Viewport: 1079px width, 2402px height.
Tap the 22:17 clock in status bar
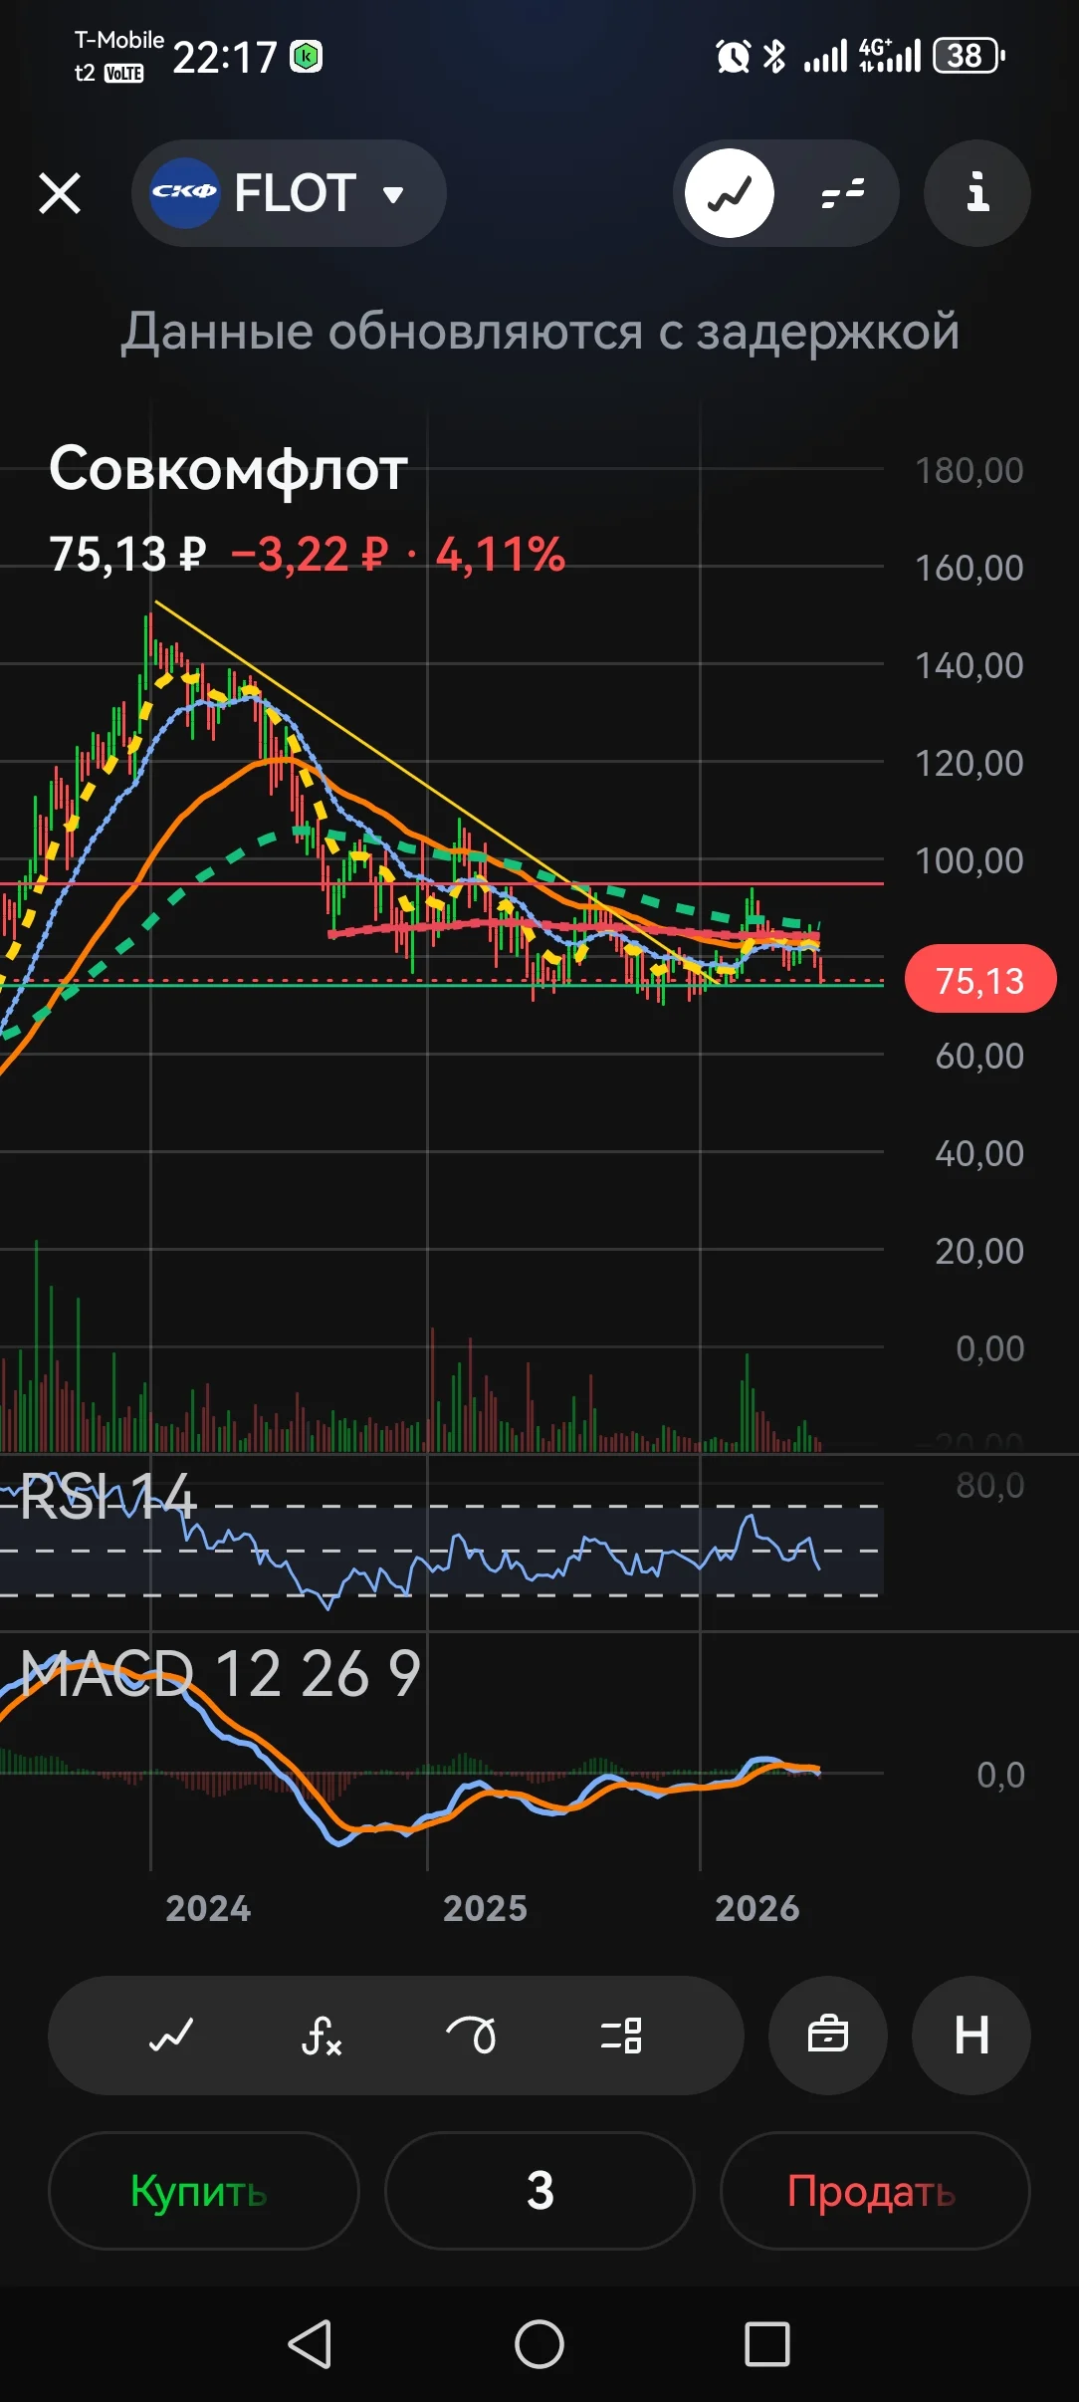click(225, 57)
